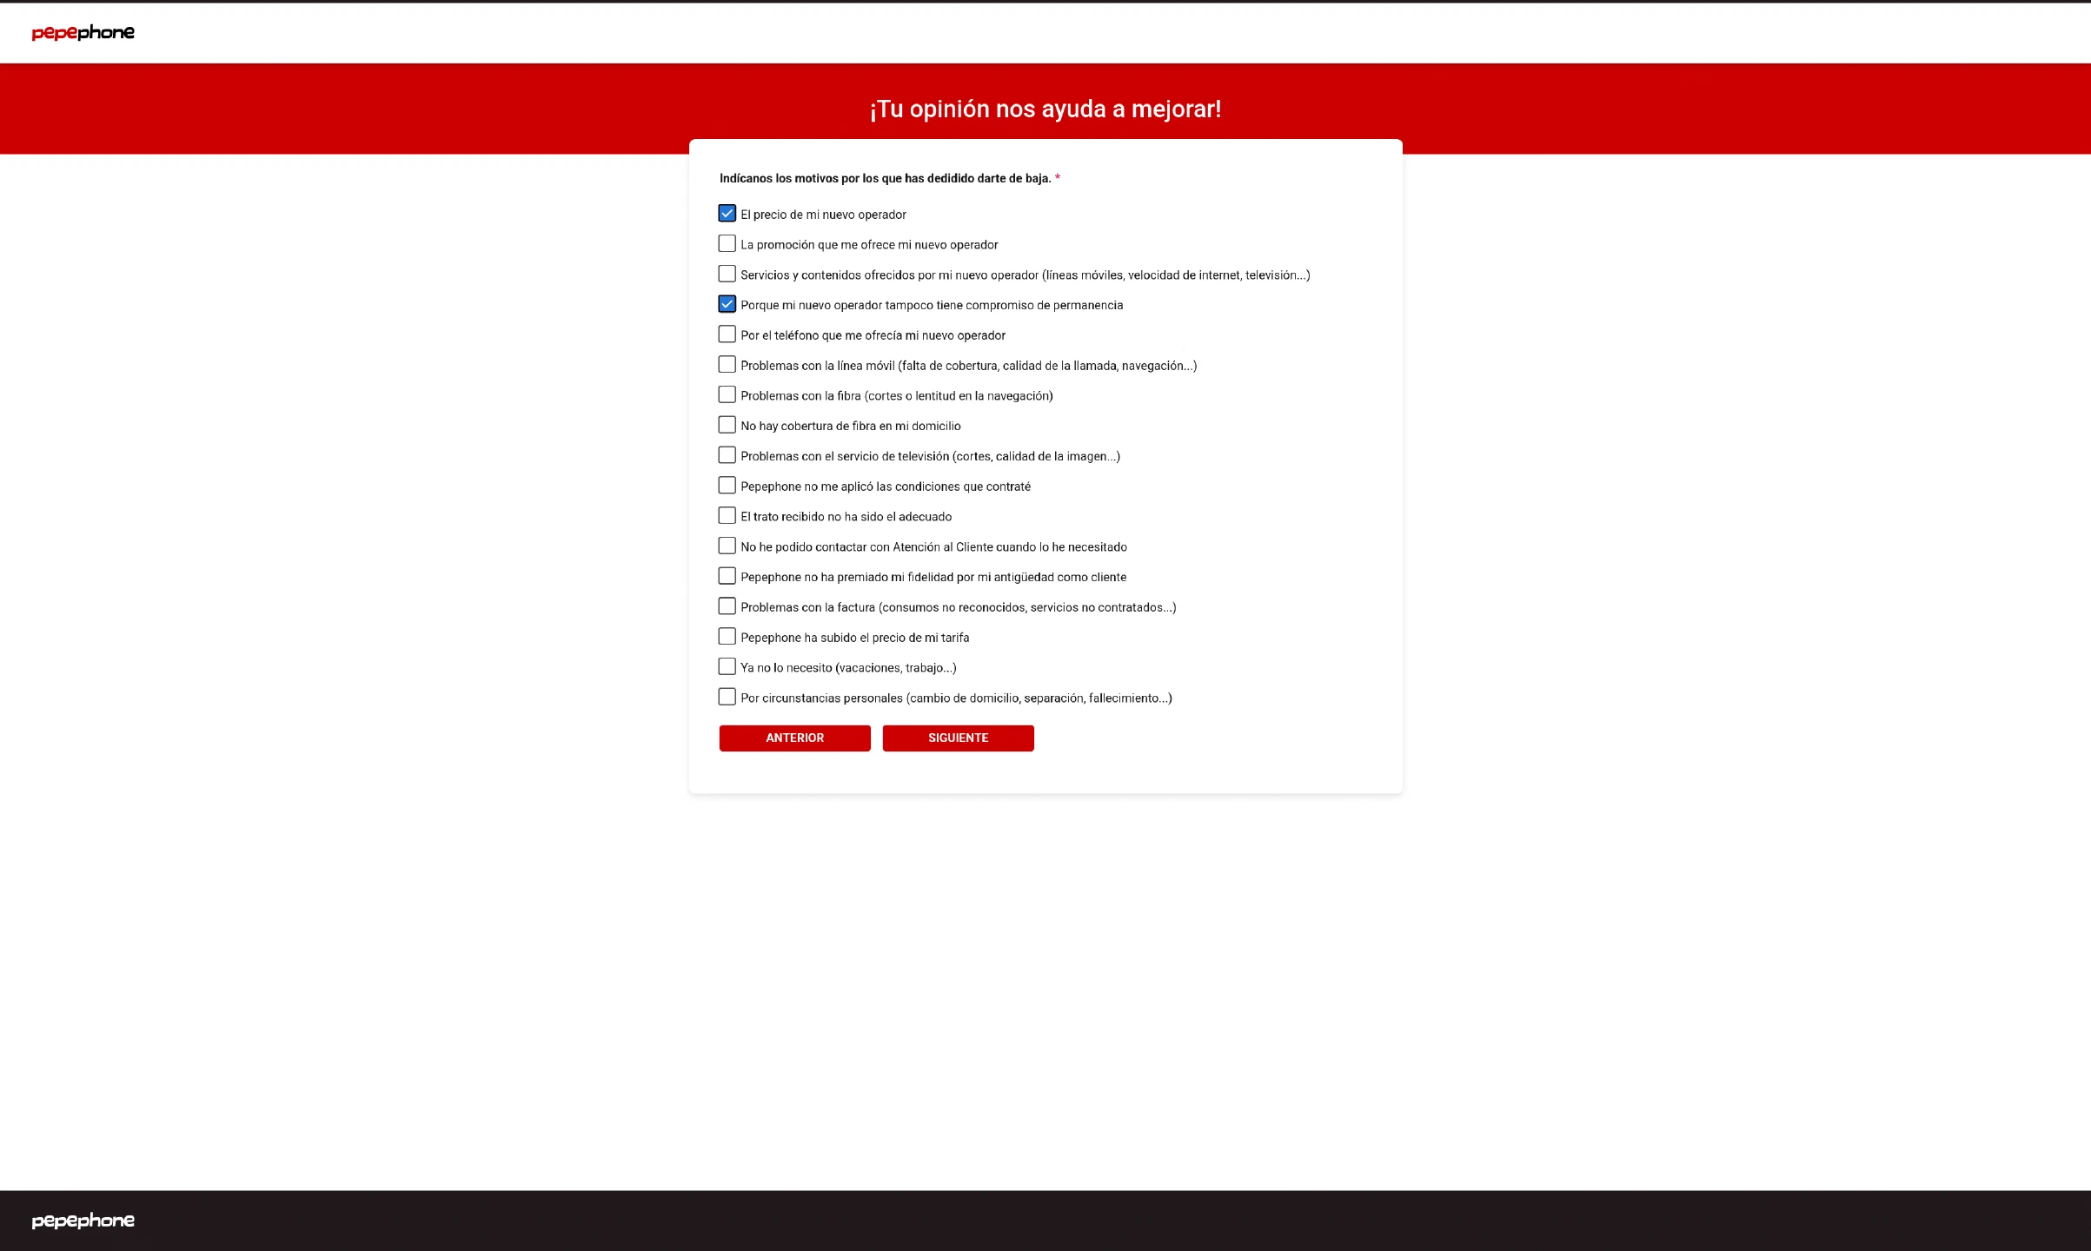Check 'Servicios y contenidos ofrecidos' option

coord(727,275)
